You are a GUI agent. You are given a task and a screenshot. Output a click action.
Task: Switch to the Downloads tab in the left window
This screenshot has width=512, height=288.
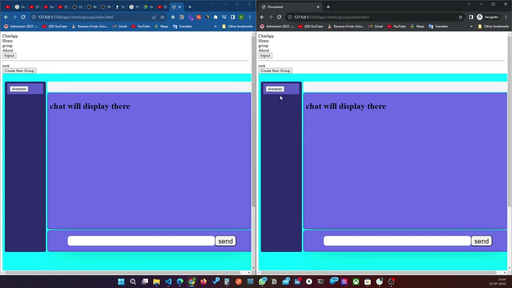(120, 7)
